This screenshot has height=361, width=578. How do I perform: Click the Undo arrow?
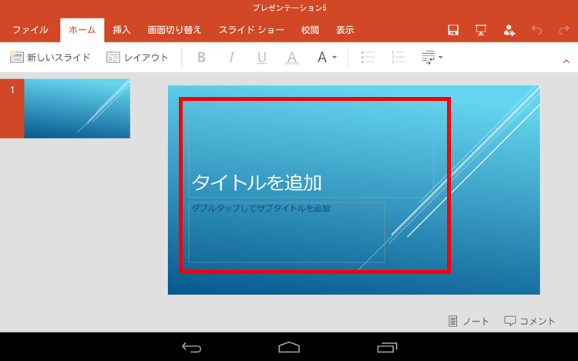click(536, 30)
